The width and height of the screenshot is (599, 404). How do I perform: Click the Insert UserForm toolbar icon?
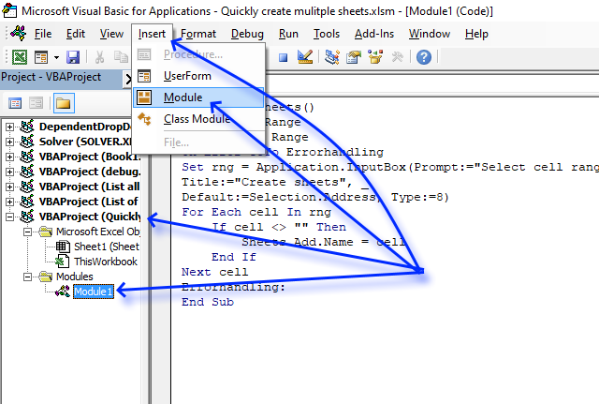pyautogui.click(x=41, y=57)
